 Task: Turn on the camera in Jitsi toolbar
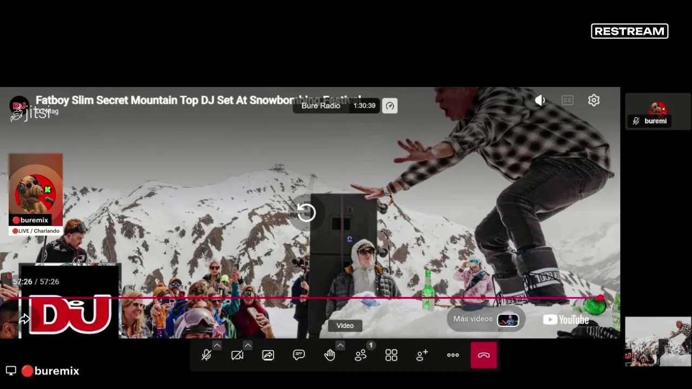(x=237, y=355)
